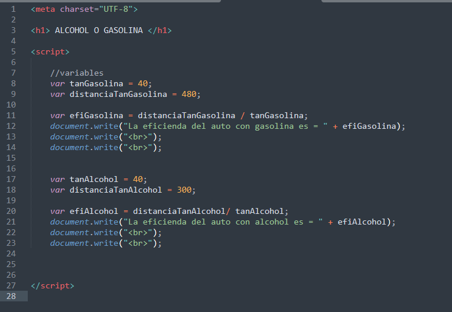Click tanAlcohol at end of line 20
The image size is (452, 312).
(x=259, y=212)
